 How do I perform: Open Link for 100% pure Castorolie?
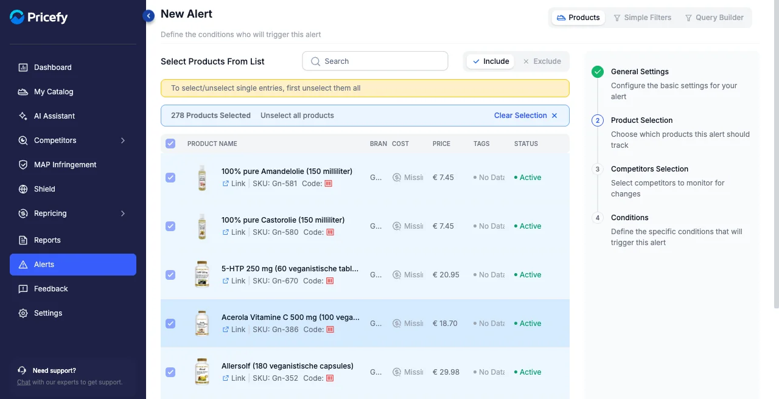point(234,232)
